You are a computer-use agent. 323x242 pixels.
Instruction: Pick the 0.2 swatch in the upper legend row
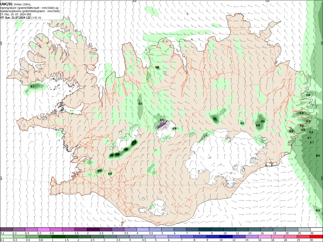pos(7,229)
